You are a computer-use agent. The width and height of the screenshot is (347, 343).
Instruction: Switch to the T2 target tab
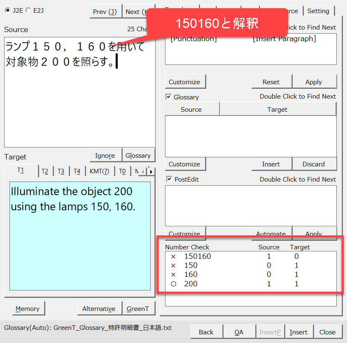(45, 171)
